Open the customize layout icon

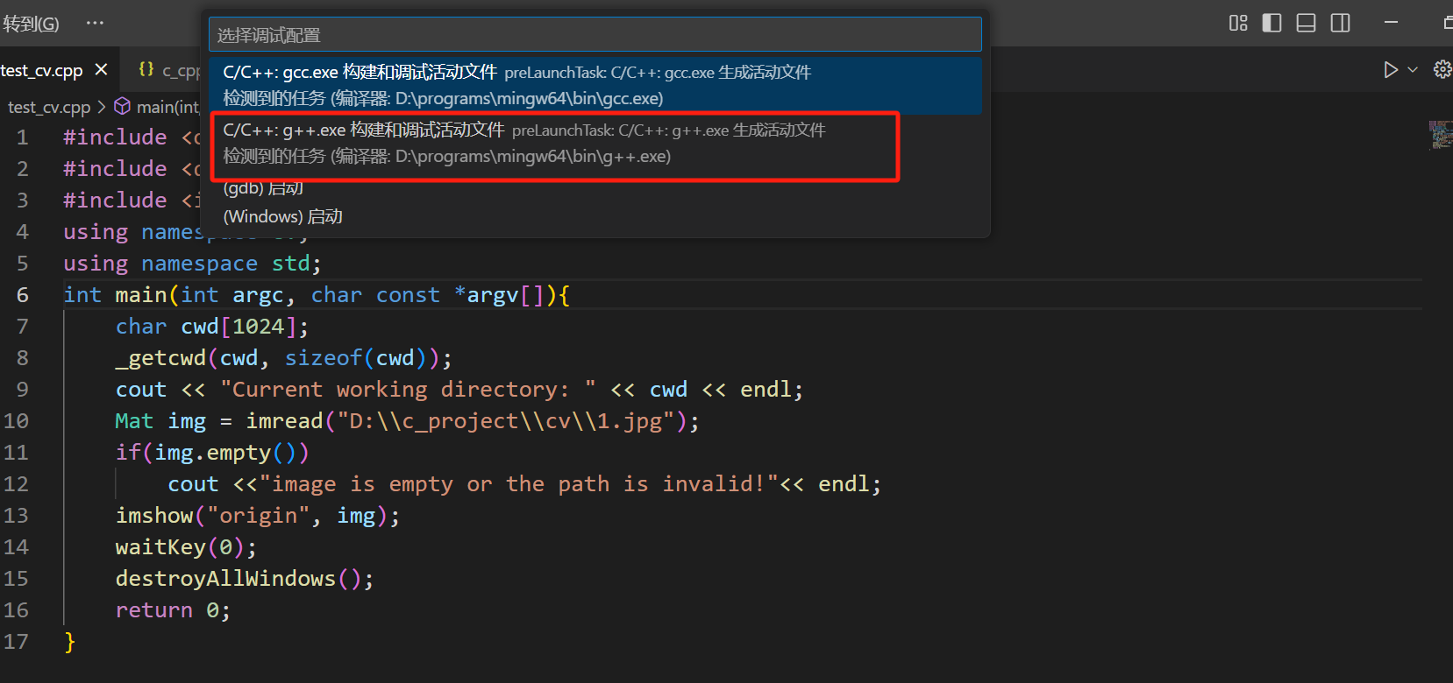1238,24
